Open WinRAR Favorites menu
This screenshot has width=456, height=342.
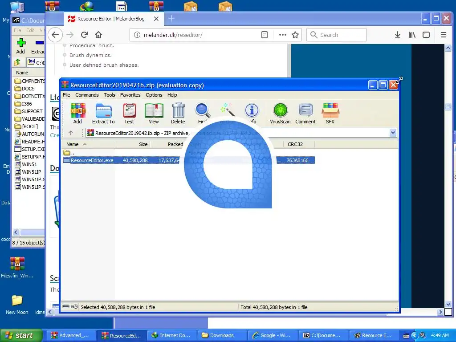pyautogui.click(x=130, y=95)
